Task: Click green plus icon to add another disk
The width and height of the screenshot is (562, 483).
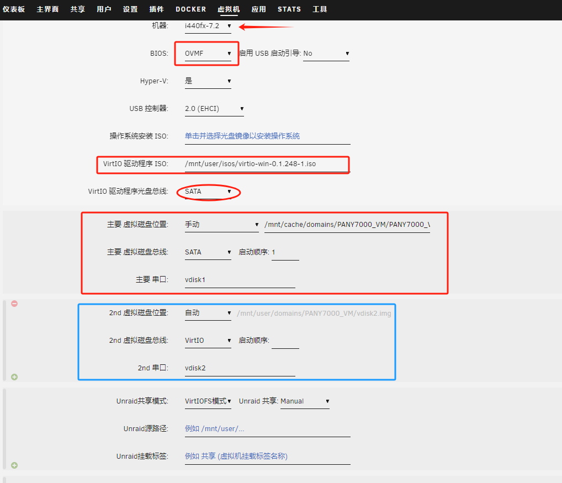Action: pos(14,377)
